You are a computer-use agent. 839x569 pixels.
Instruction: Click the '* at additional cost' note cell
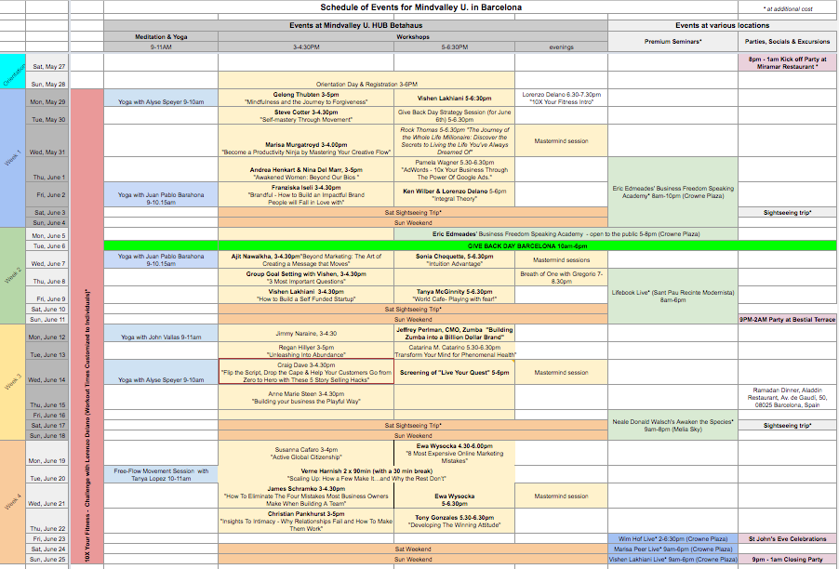[x=788, y=8]
